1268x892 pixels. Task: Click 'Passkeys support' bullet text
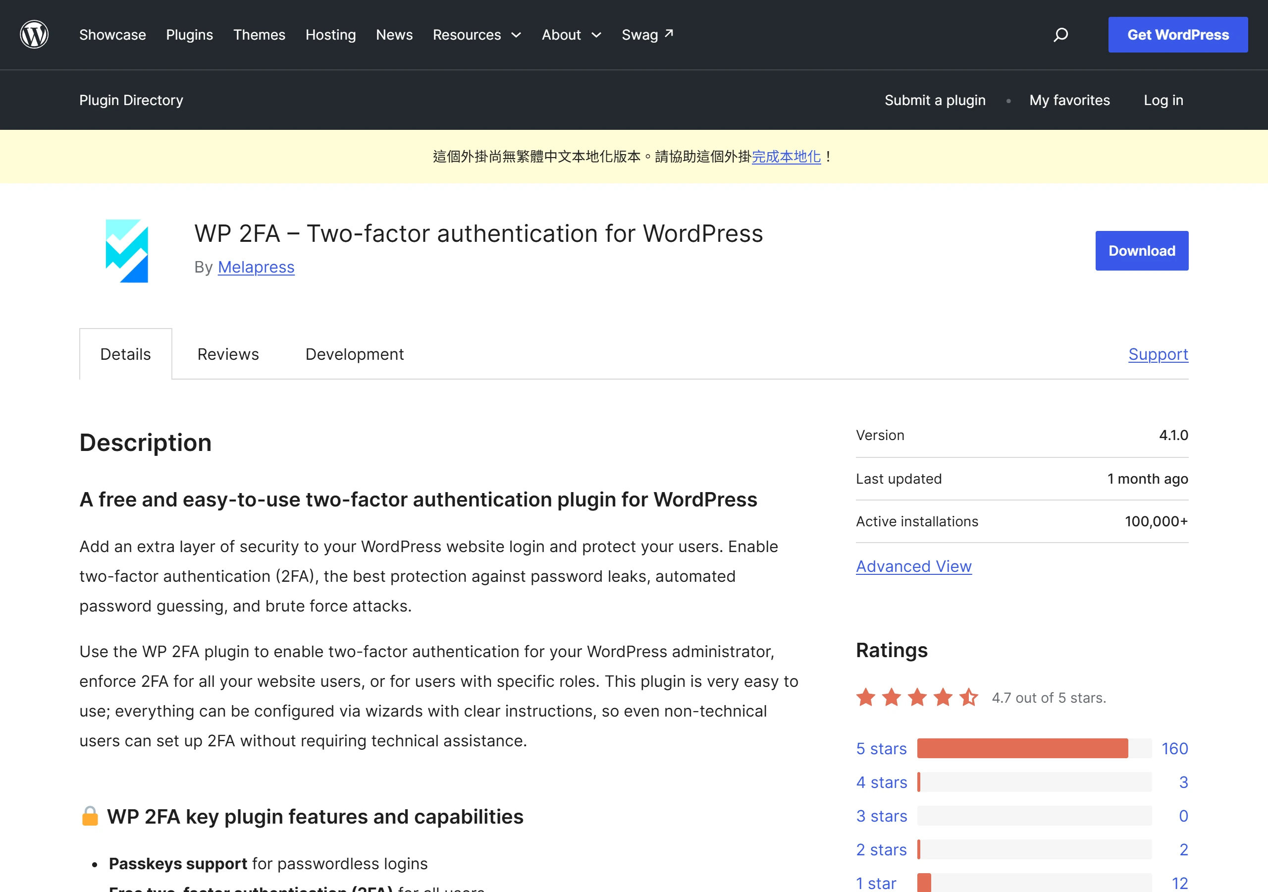[x=178, y=863]
